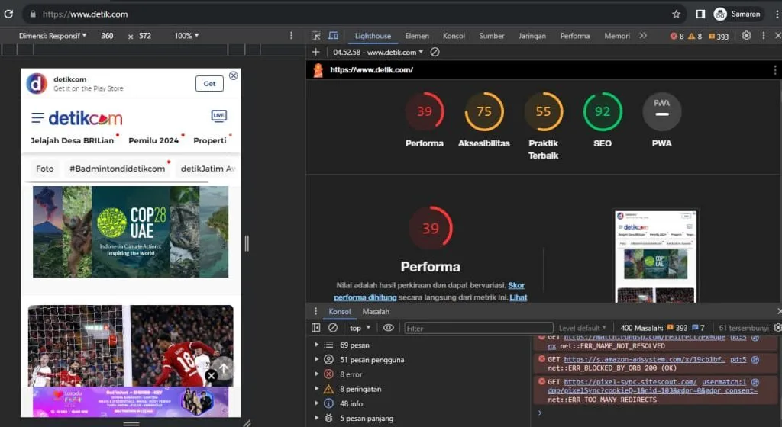The image size is (782, 427).
Task: Click the console Filter input field
Action: [478, 328]
